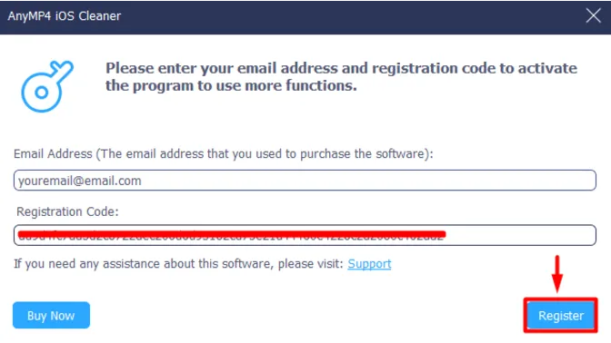Click blank end of Registration Code field

[x=520, y=235]
